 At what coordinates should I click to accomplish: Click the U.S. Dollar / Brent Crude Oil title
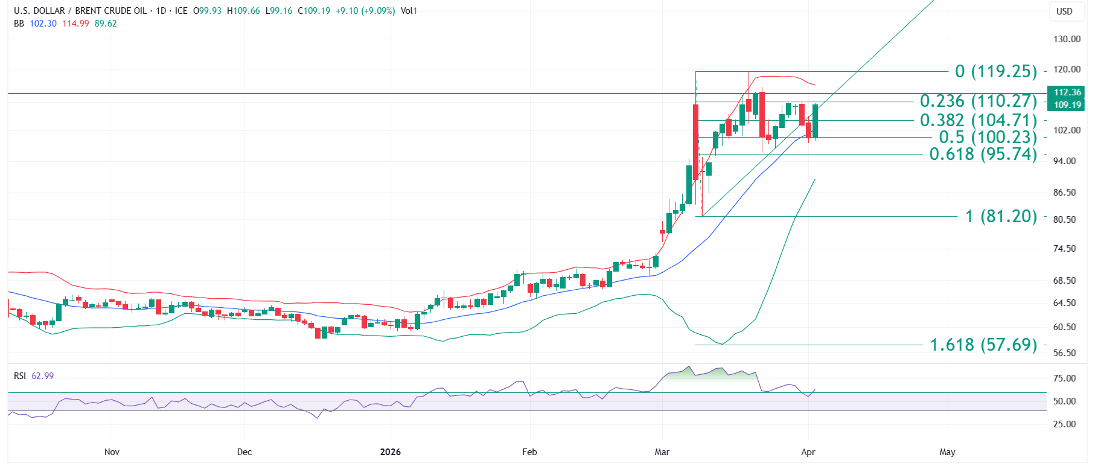81,11
